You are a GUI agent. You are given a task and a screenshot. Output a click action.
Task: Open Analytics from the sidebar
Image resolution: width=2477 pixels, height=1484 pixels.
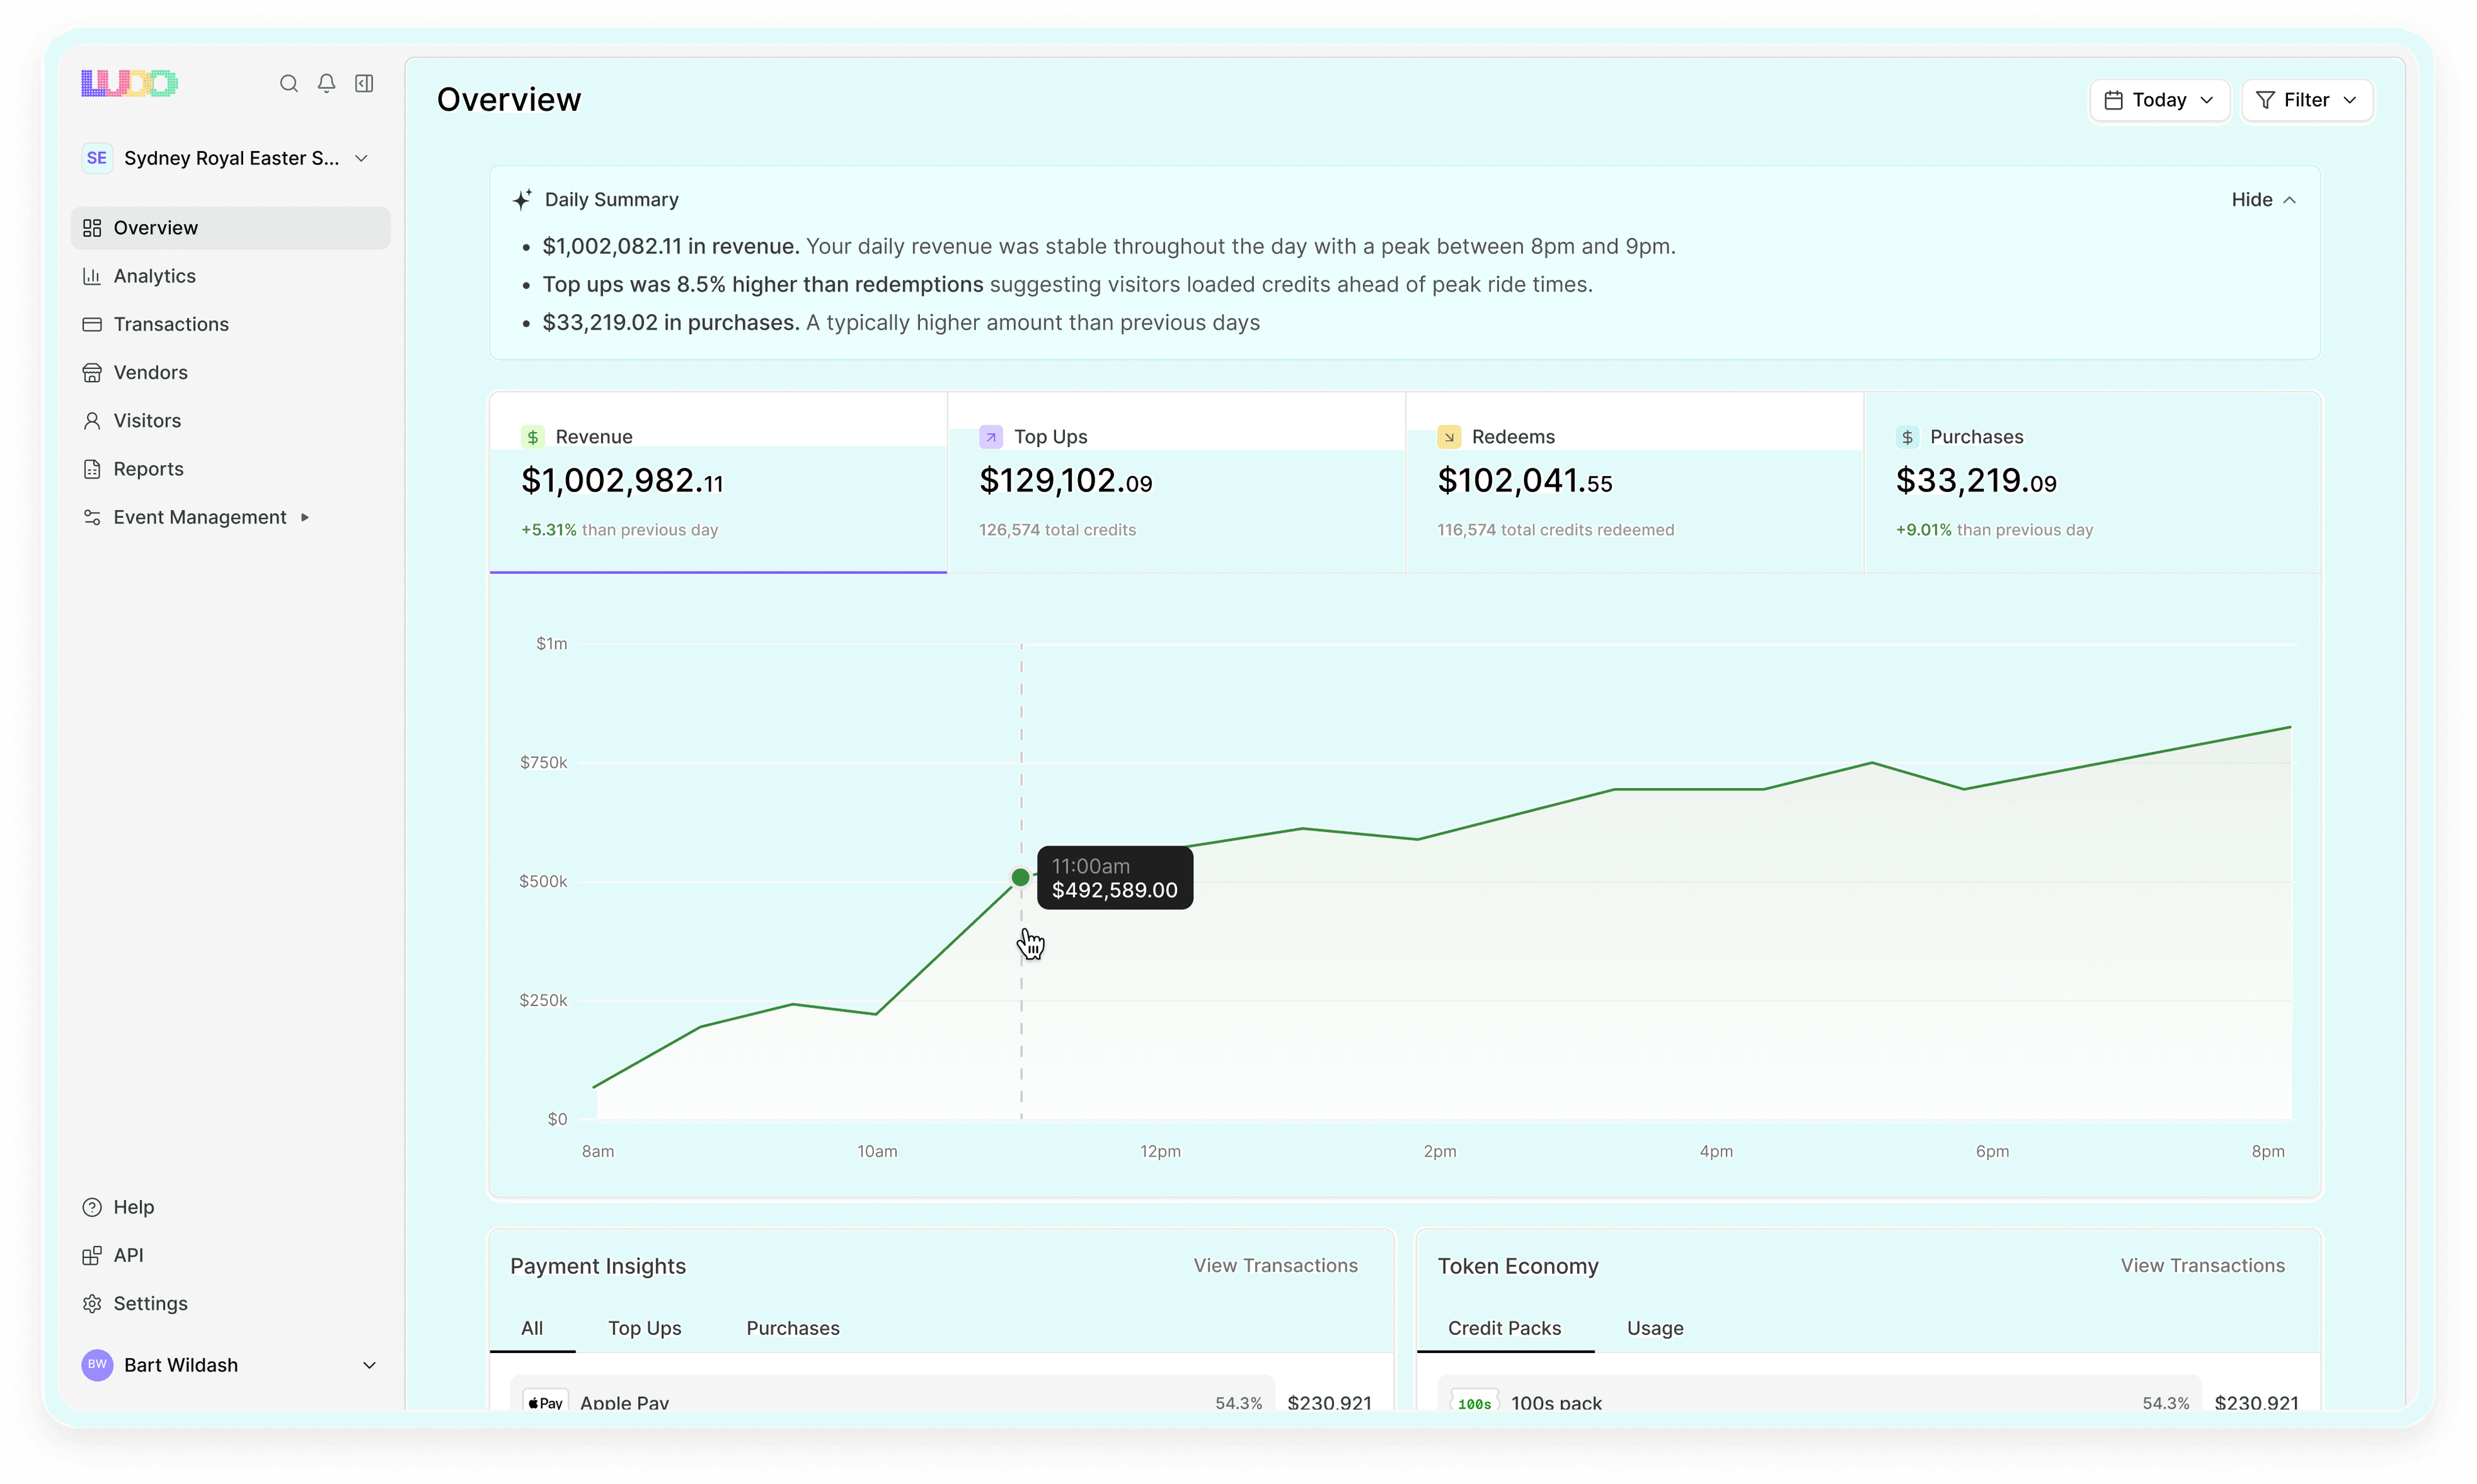click(x=155, y=276)
